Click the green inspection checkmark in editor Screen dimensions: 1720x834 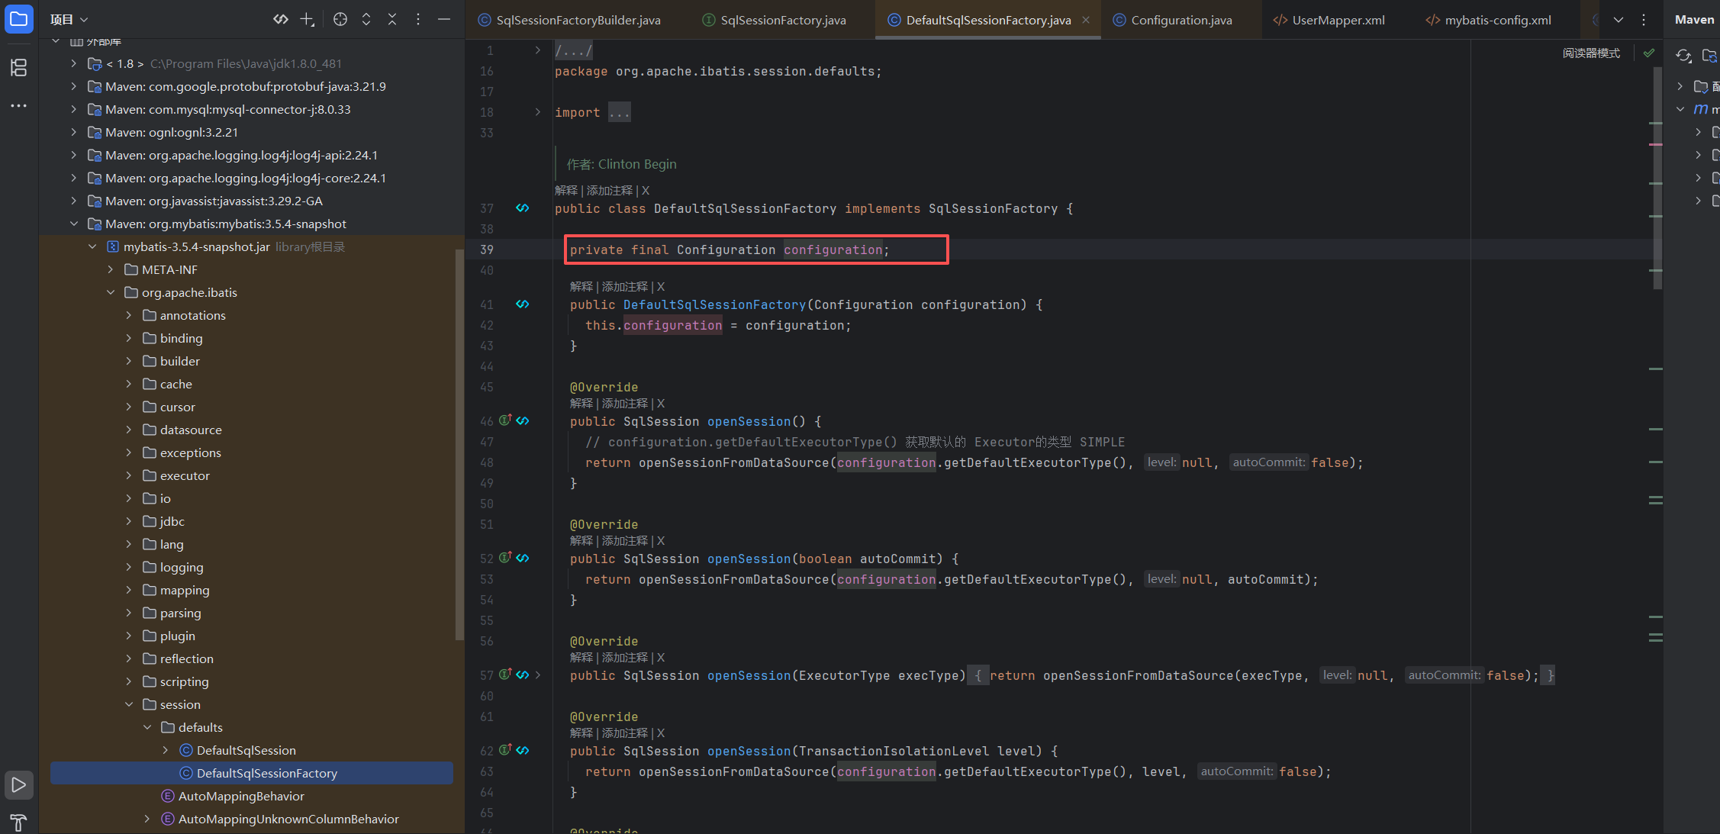click(1649, 53)
